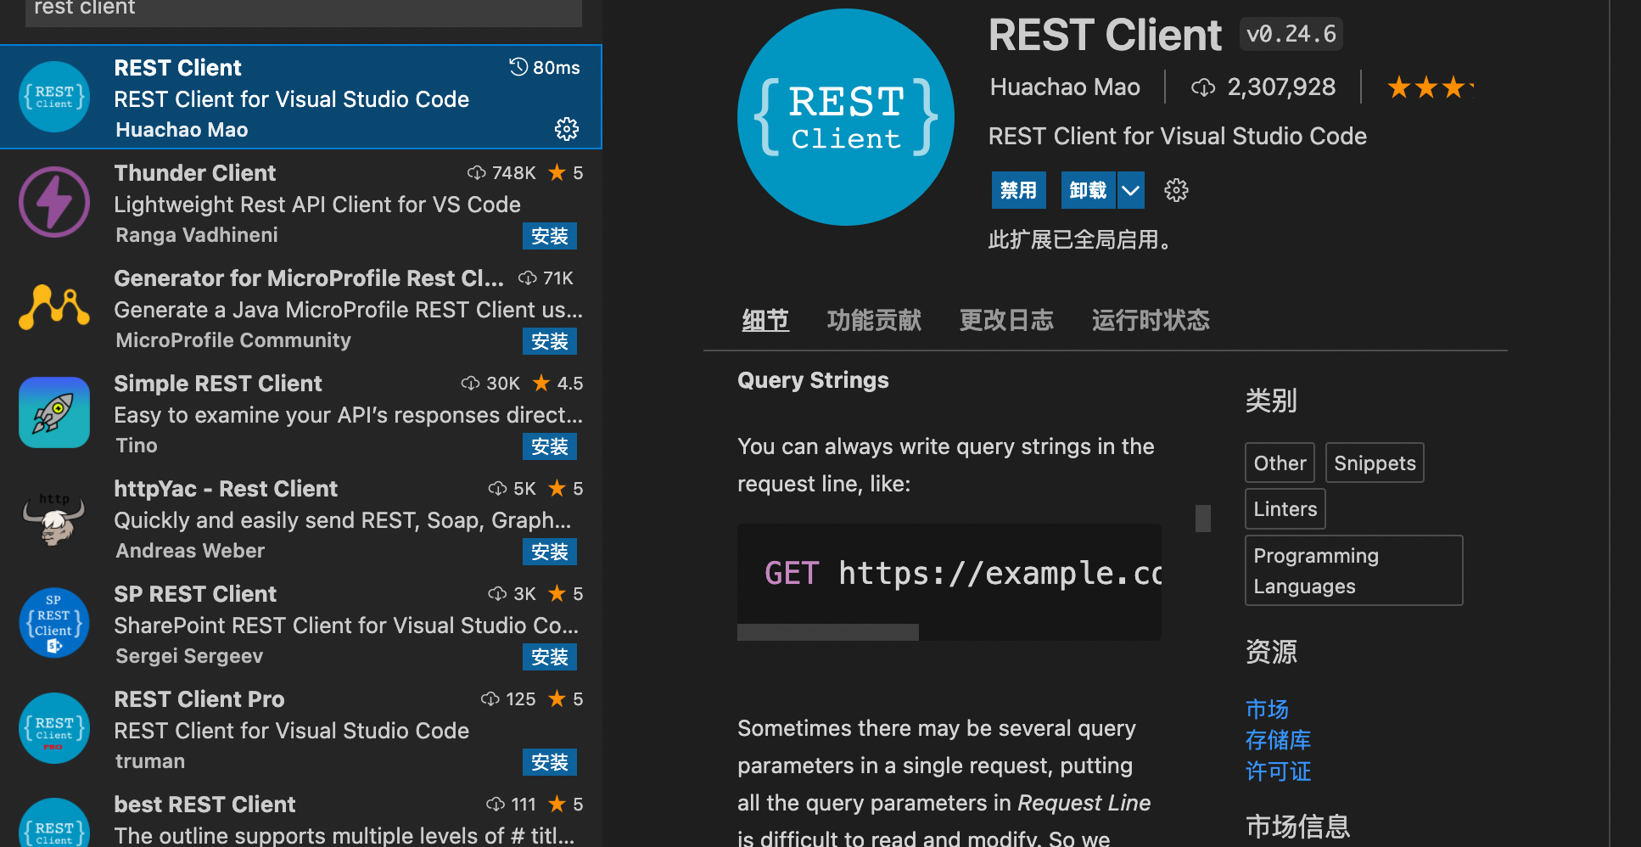
Task: Select the 'best REST Client' title
Action: click(204, 805)
